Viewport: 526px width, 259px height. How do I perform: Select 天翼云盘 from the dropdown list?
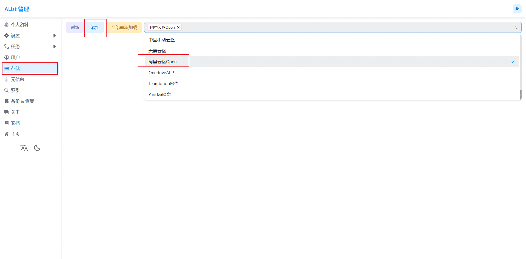332,51
